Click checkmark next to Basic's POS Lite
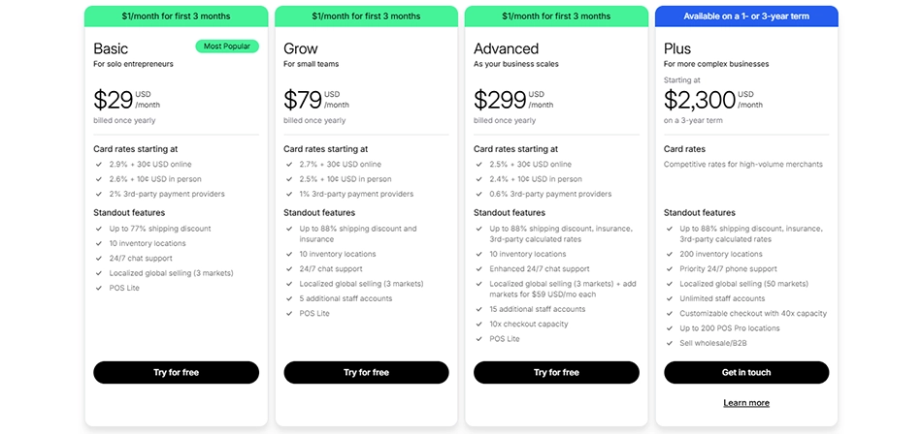The height and width of the screenshot is (434, 922). tap(99, 288)
